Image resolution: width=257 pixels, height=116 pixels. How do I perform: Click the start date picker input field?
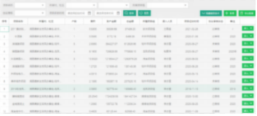pos(79,13)
